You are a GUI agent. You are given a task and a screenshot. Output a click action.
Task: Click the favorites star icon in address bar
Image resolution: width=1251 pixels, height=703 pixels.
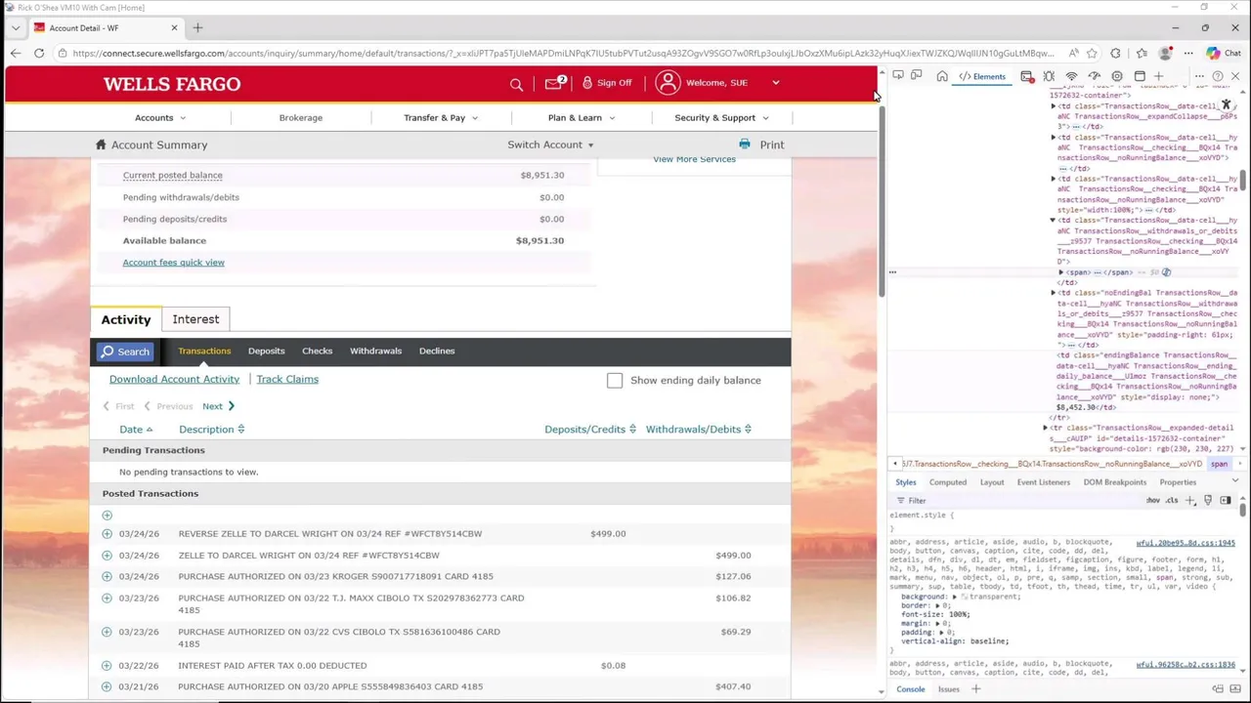click(1093, 54)
